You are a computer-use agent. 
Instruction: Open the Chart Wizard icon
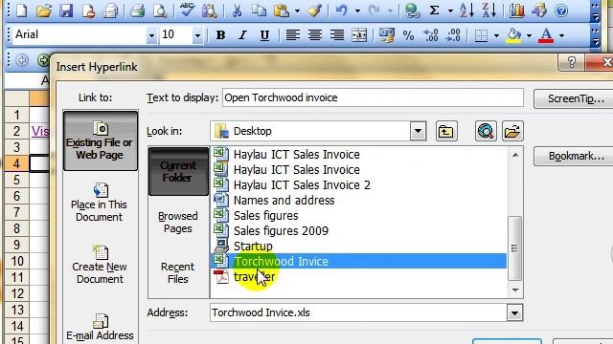point(517,11)
